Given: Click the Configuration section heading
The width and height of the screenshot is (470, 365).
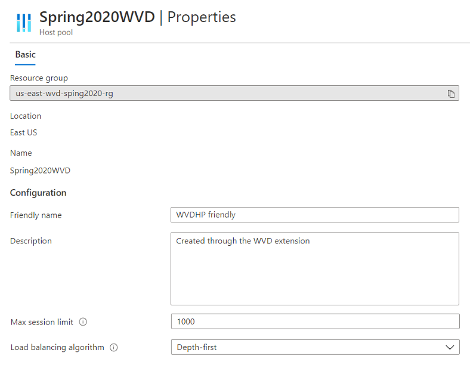Looking at the screenshot, I should tap(38, 193).
